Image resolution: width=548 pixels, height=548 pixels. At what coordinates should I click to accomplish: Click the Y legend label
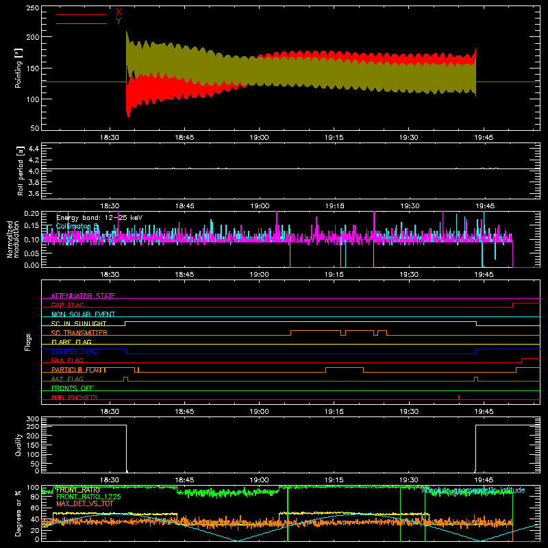pyautogui.click(x=119, y=21)
